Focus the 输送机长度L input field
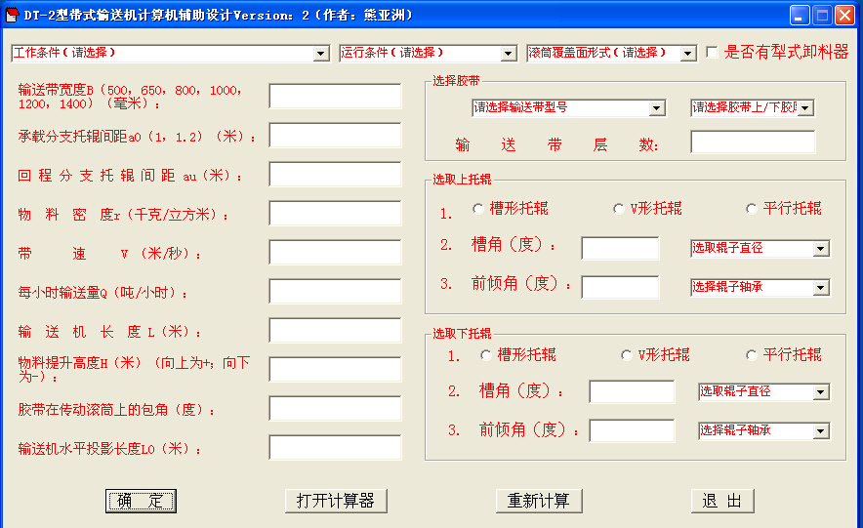This screenshot has width=863, height=528. (x=335, y=331)
